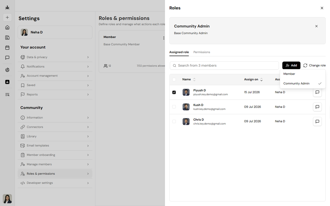The image size is (330, 206).
Task: Dismiss the Community Admin card
Action: pyautogui.click(x=317, y=26)
